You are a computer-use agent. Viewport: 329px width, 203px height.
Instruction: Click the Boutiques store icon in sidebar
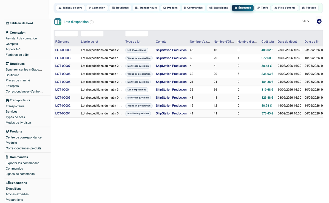(8, 64)
